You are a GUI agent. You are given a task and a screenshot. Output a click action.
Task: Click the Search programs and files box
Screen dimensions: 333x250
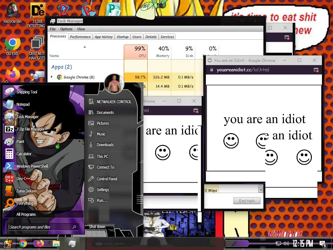click(43, 227)
